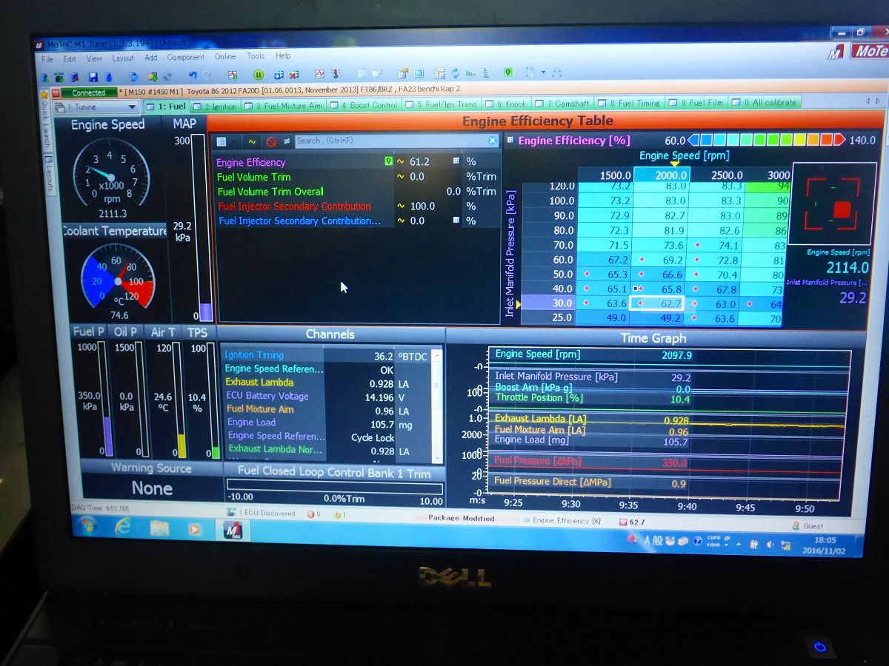889x666 pixels.
Task: Click the blue refresh arrows toolbar icon
Action: 454,73
